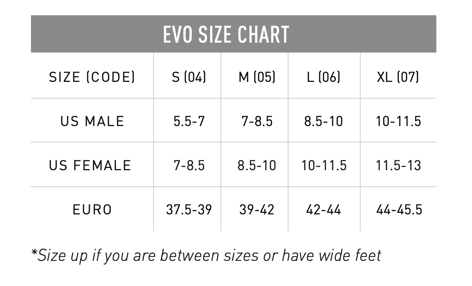Click the EVO SIZE CHART title header

pos(226,34)
